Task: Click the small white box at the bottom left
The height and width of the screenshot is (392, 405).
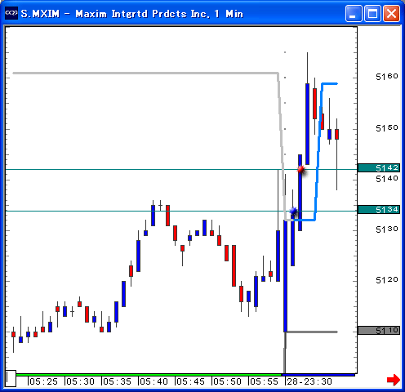Action: coord(11,378)
